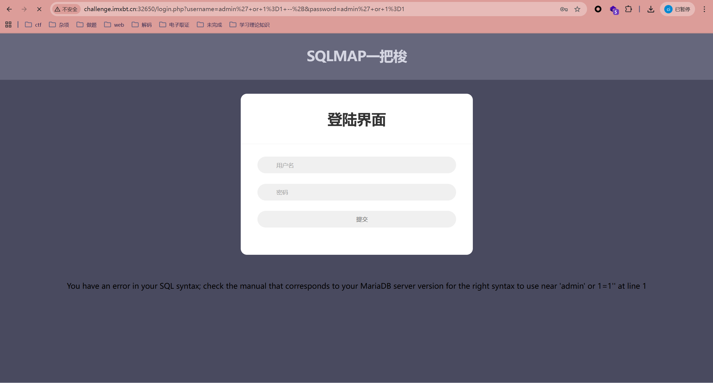Viewport: 713px width, 383px height.
Task: Click the profile button labeled 已暂停
Action: [x=677, y=9]
